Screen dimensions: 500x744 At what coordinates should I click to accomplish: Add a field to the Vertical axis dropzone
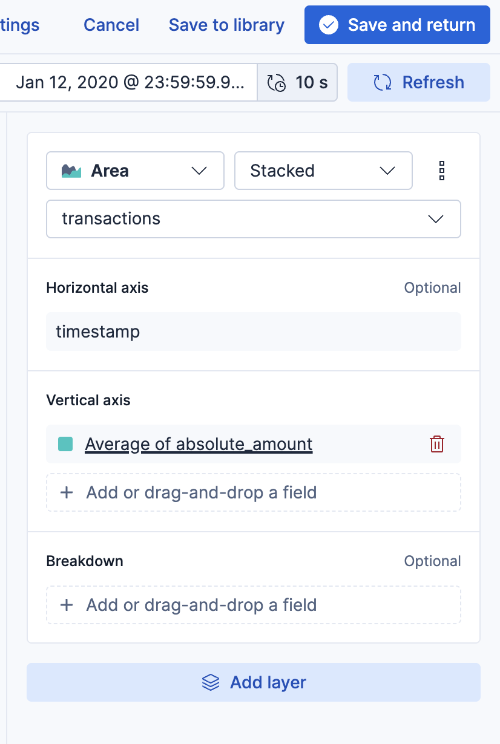click(x=253, y=492)
